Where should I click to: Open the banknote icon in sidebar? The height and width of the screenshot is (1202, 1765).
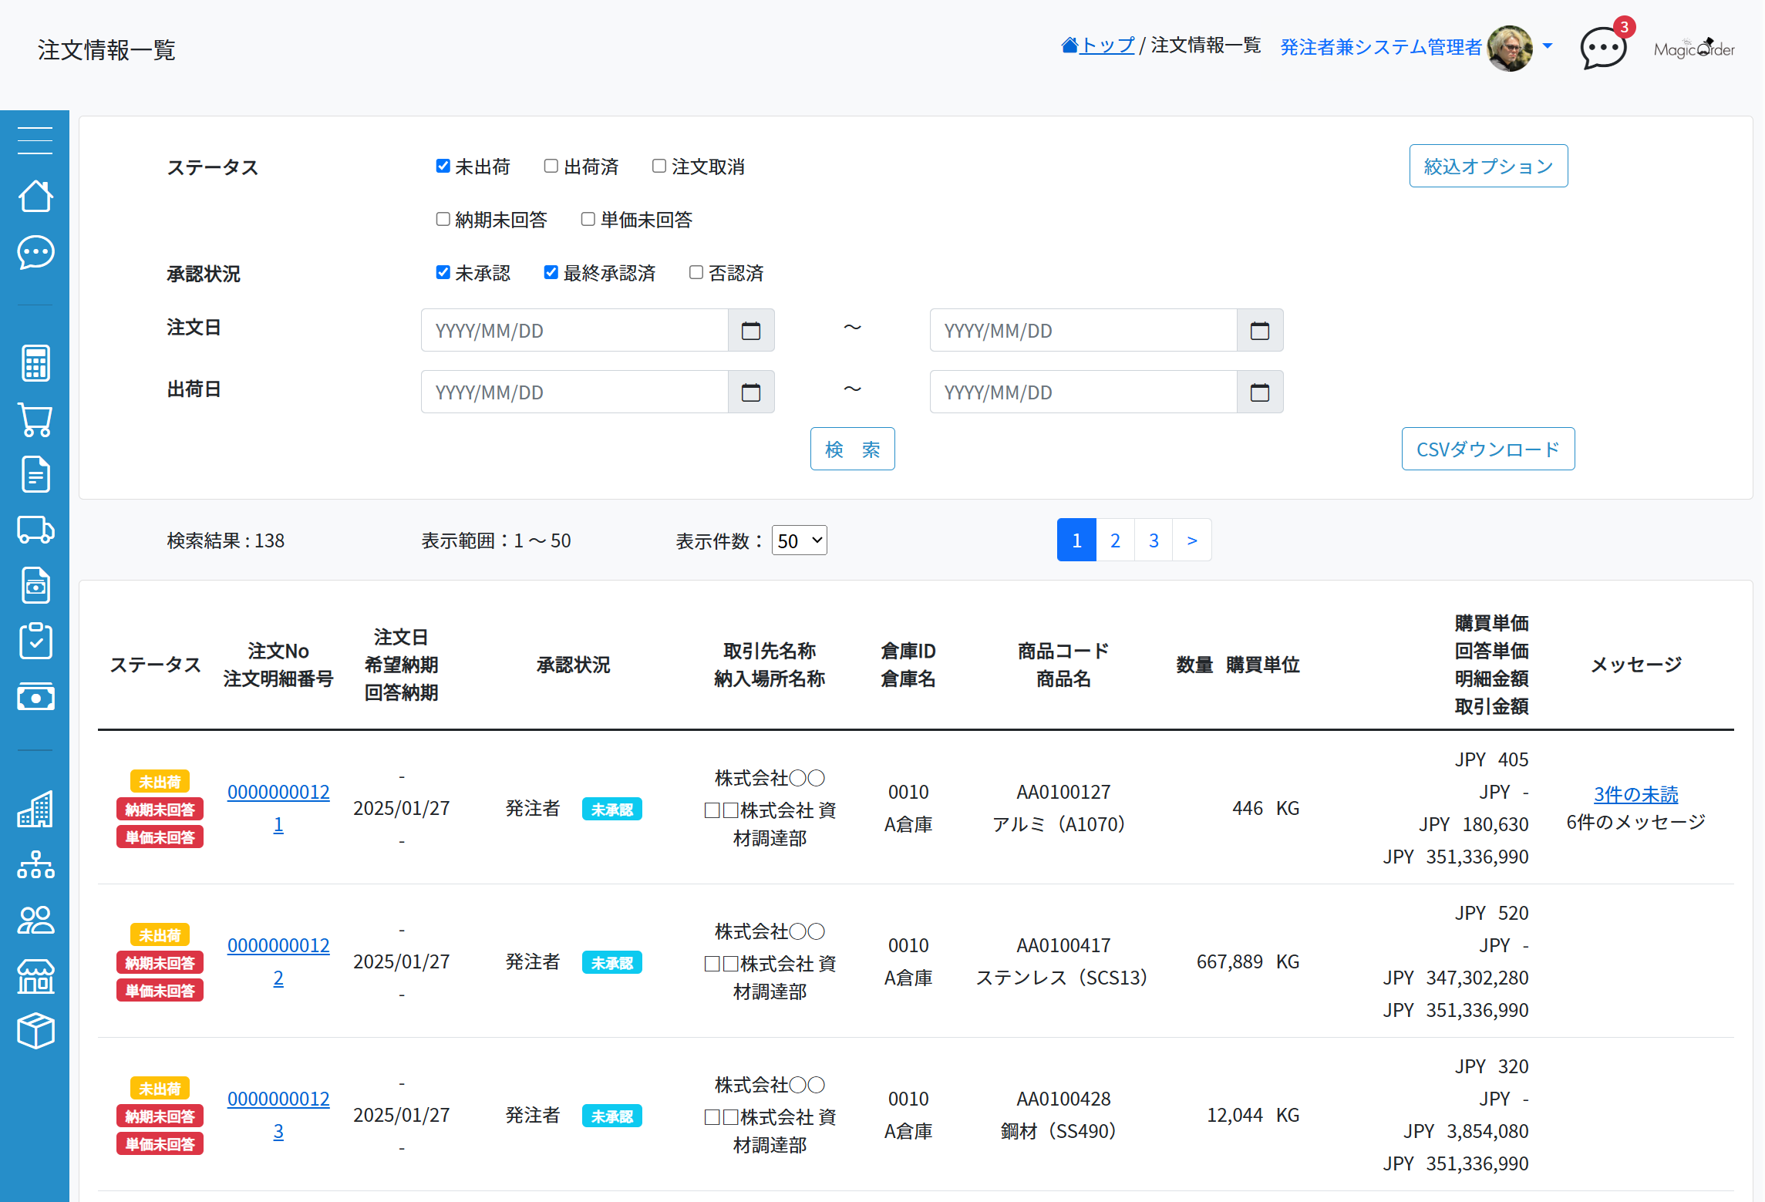point(35,696)
